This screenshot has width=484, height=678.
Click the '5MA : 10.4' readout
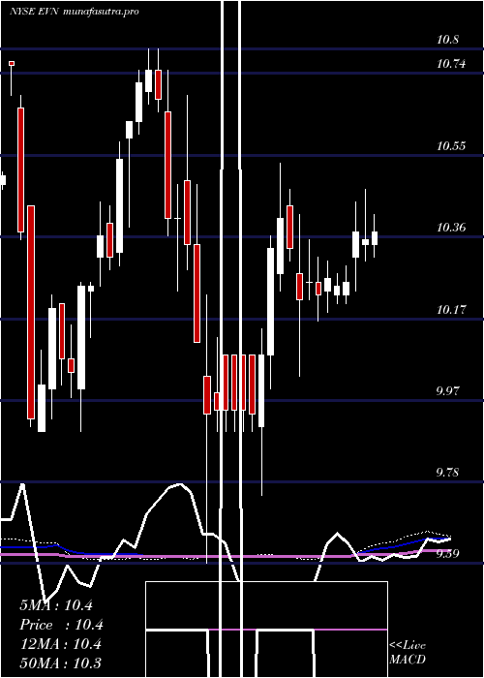56,605
